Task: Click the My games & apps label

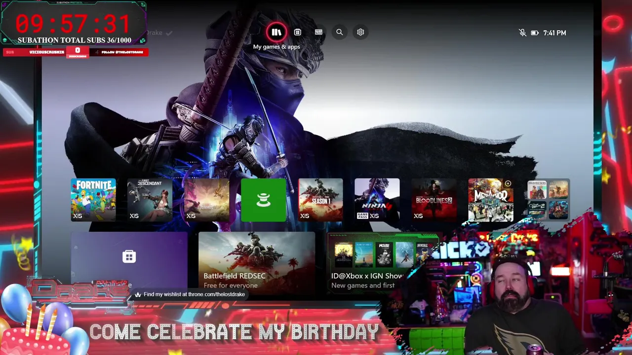Action: pyautogui.click(x=276, y=47)
